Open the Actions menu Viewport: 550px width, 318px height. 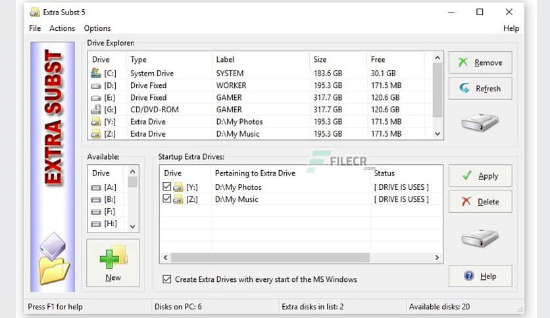coord(62,28)
